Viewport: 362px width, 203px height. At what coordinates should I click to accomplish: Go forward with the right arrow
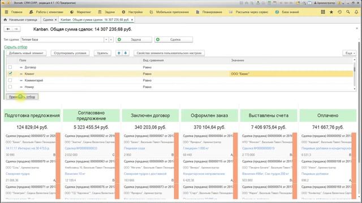coord(16,29)
